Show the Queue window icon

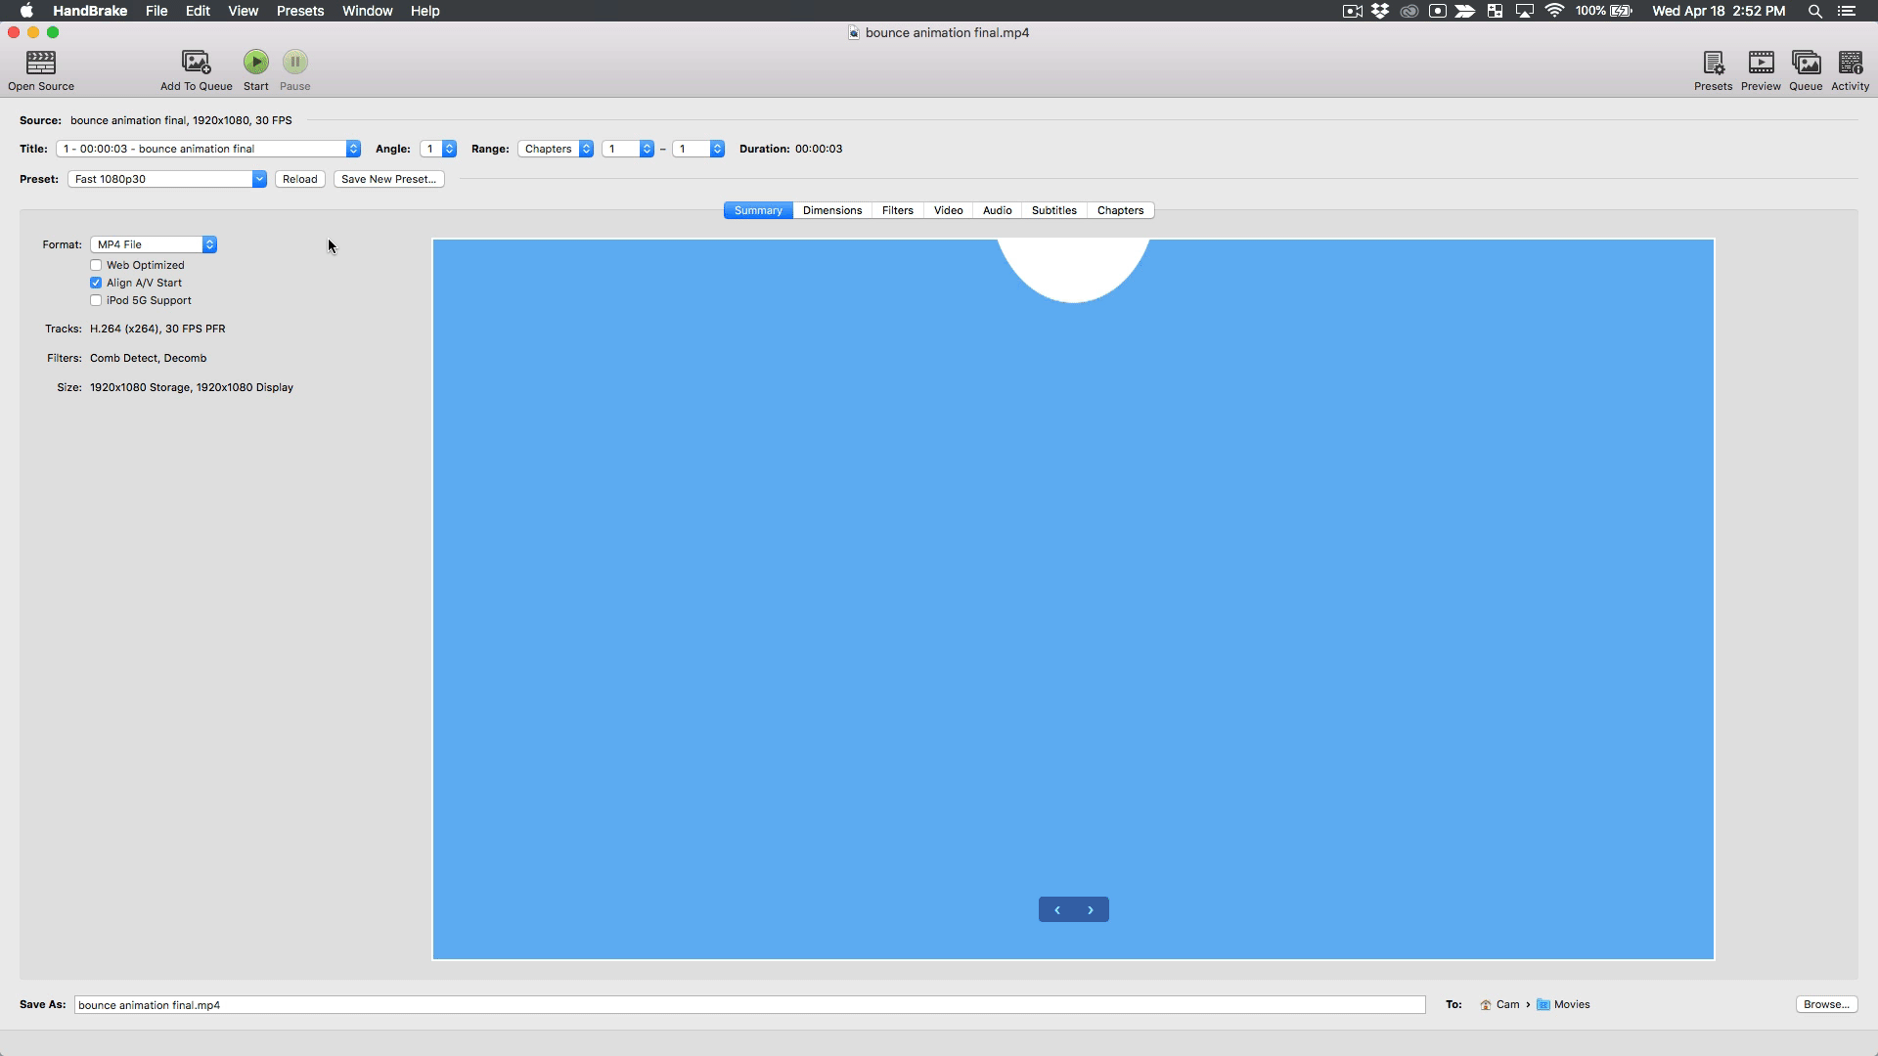tap(1806, 63)
